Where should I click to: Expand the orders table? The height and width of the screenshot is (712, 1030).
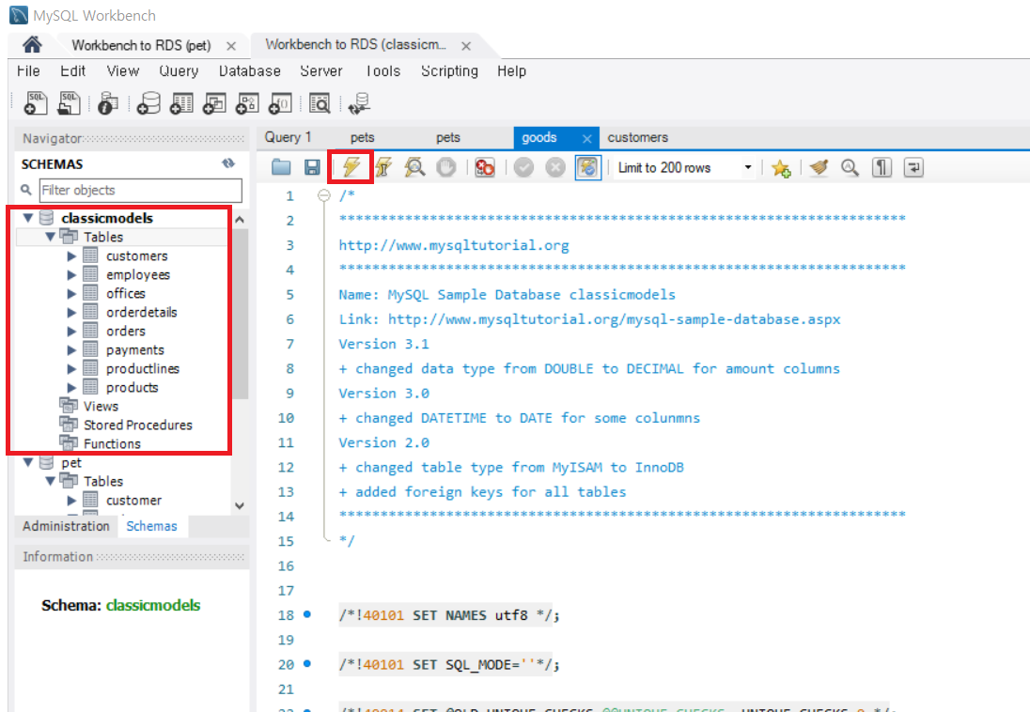[x=71, y=332]
